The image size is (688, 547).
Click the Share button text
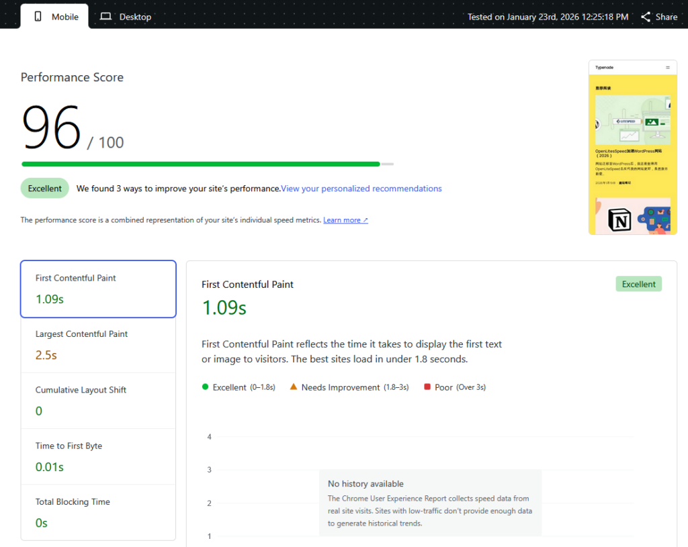click(666, 17)
